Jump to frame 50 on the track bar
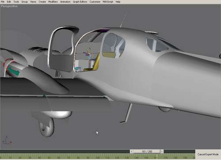The image size is (221, 160). point(49,158)
